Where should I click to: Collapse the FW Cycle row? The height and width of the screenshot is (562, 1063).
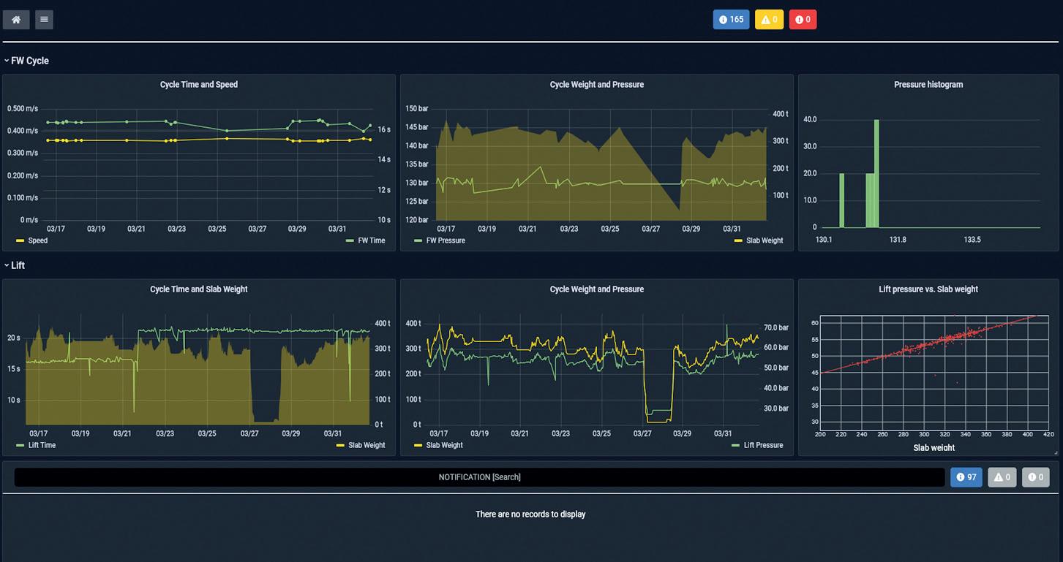[x=26, y=61]
